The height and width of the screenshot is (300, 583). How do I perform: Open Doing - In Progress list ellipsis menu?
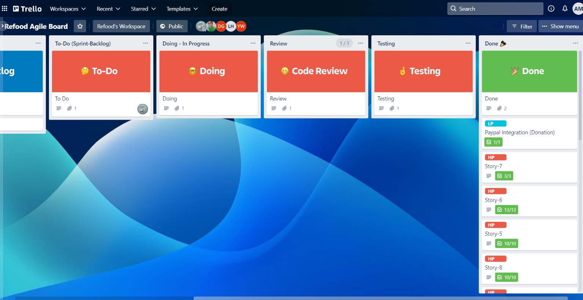pyautogui.click(x=253, y=43)
